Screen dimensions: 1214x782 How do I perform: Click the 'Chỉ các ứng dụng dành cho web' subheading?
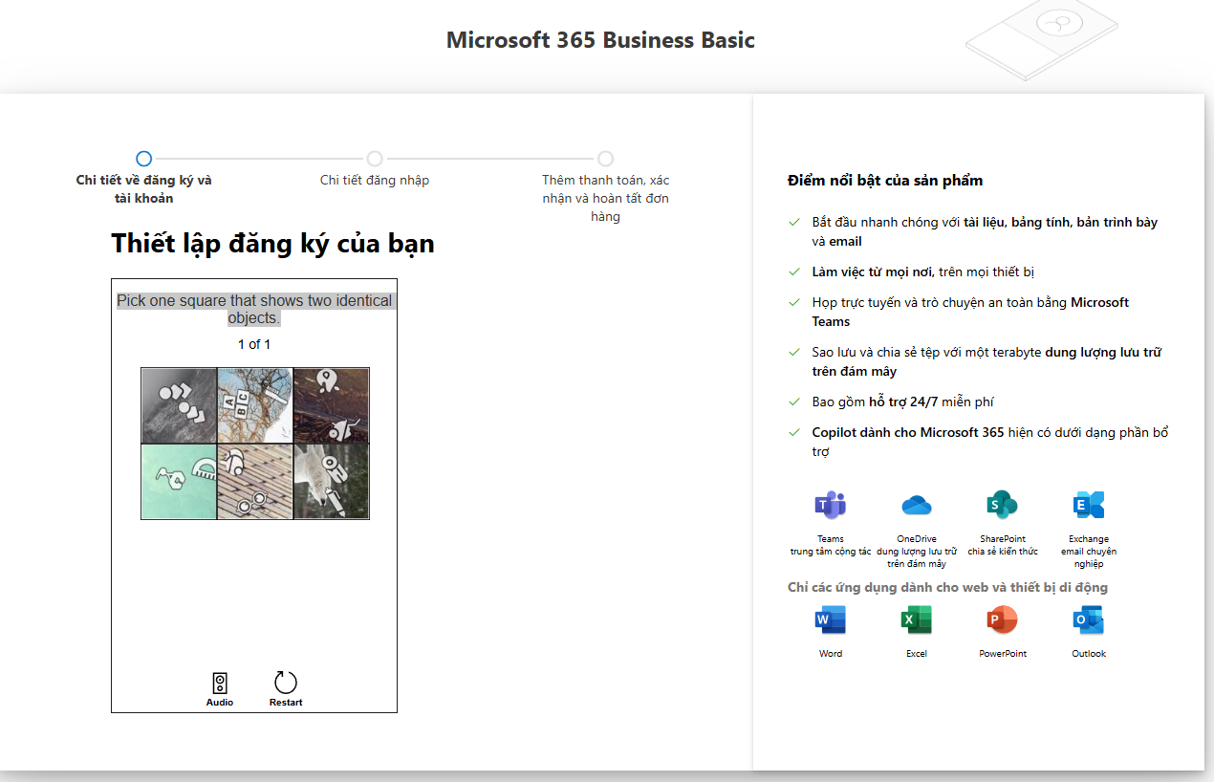(x=947, y=587)
